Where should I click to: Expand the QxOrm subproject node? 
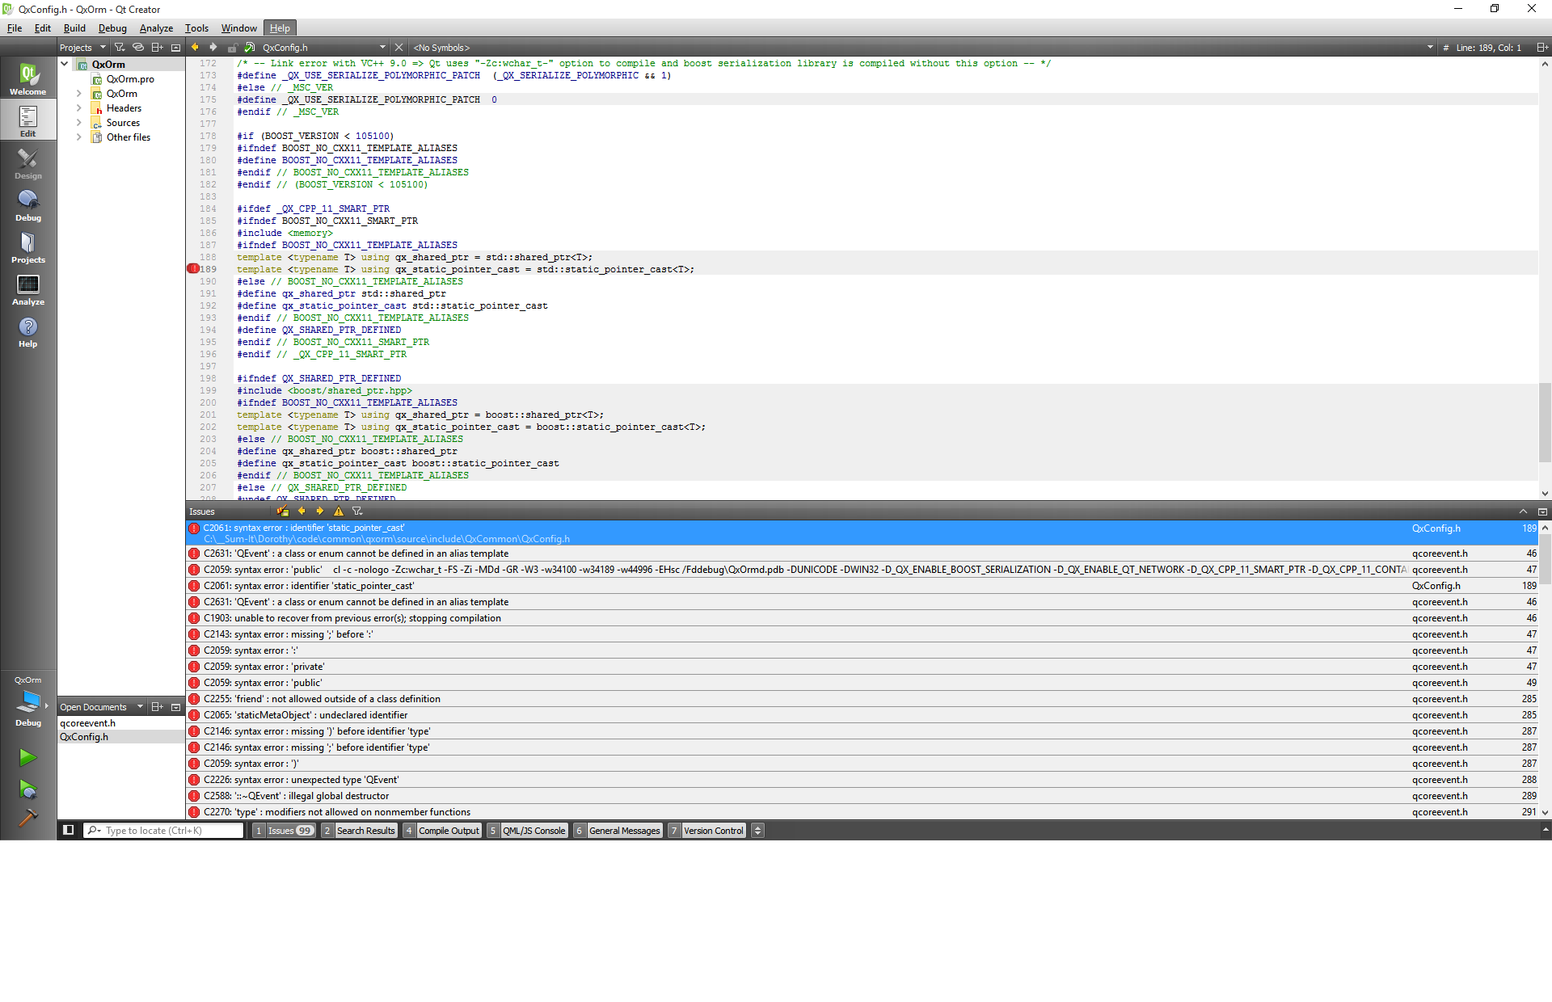point(79,94)
